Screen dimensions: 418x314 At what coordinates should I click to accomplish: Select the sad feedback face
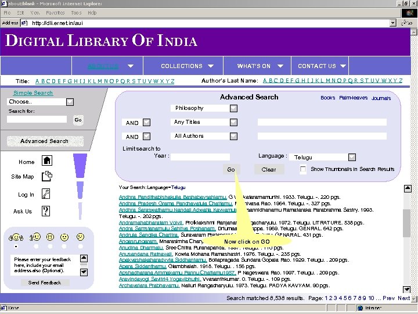pyautogui.click(x=80, y=237)
